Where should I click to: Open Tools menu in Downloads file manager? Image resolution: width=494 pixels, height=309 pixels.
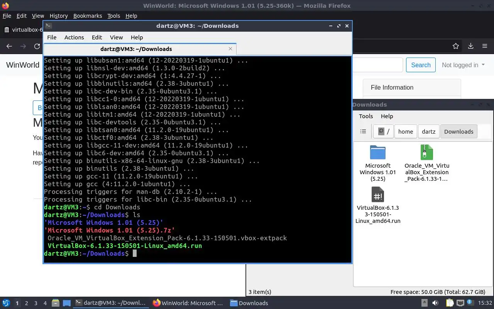366,116
